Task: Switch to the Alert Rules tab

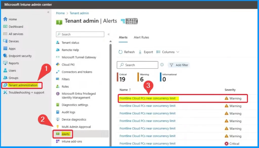Action: [x=141, y=37]
